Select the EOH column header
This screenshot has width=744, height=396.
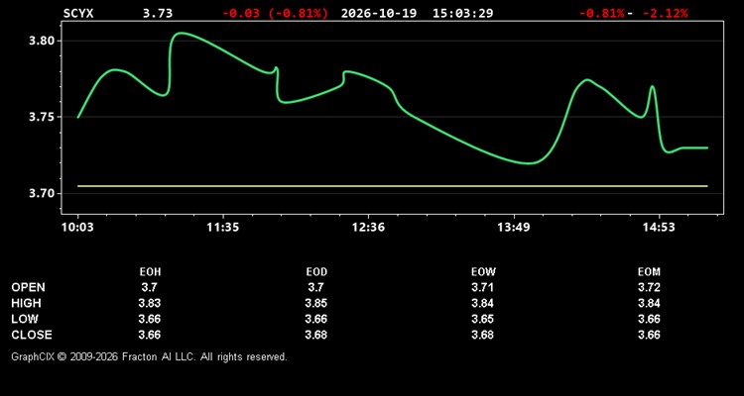click(x=150, y=272)
